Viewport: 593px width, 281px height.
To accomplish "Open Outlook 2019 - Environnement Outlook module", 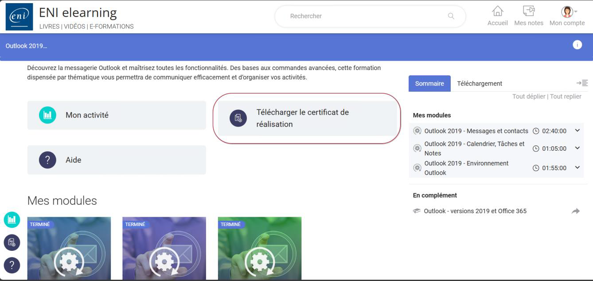I will click(466, 168).
